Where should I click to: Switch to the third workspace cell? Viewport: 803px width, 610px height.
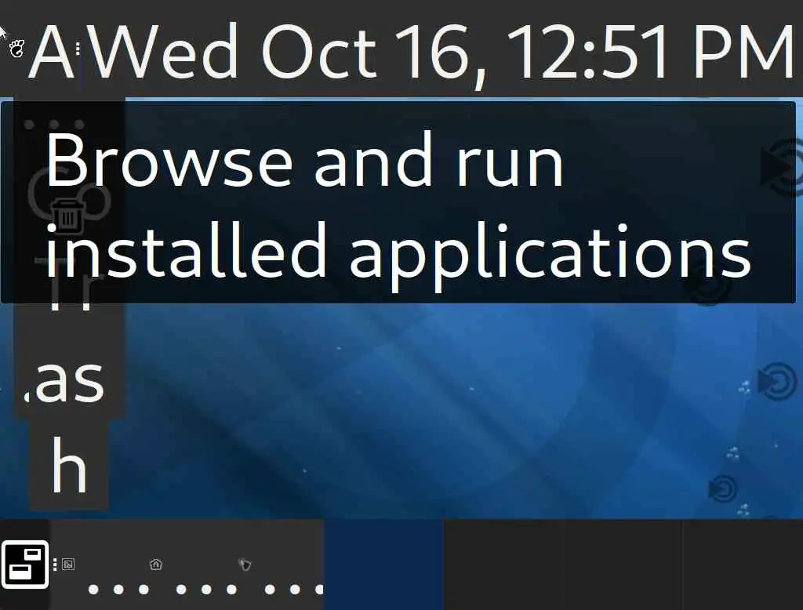pos(622,565)
